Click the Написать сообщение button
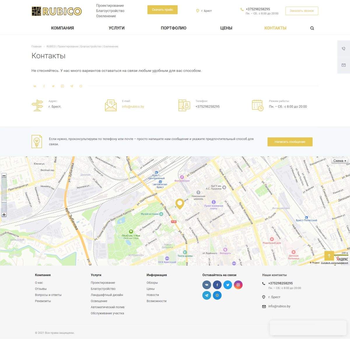 290,142
